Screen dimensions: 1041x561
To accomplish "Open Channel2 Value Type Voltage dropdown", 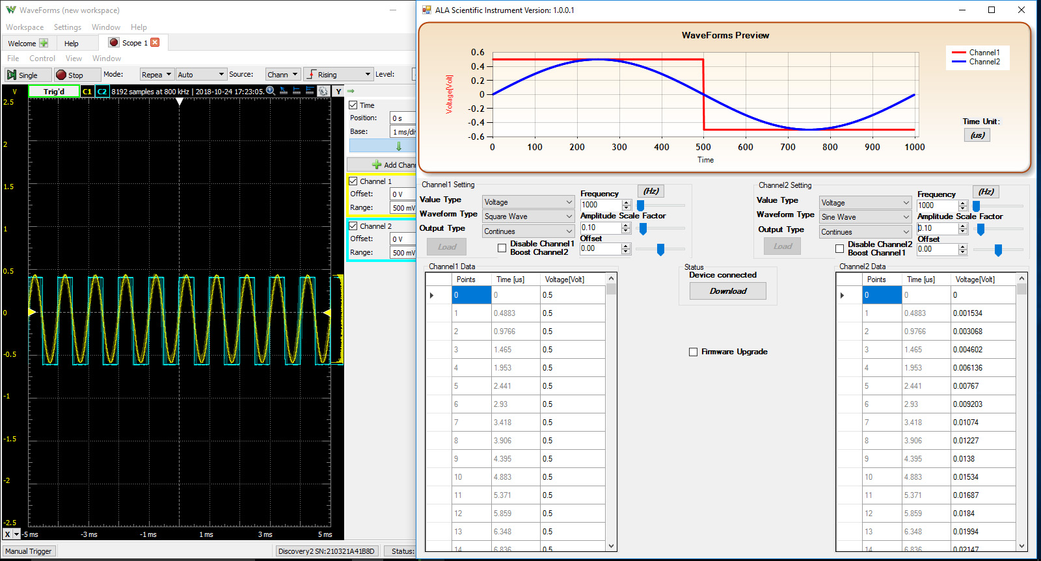I will tap(865, 203).
